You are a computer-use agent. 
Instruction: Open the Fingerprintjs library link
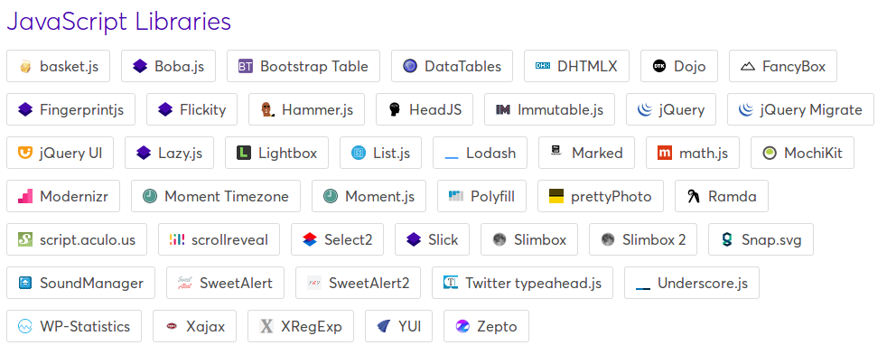point(70,109)
